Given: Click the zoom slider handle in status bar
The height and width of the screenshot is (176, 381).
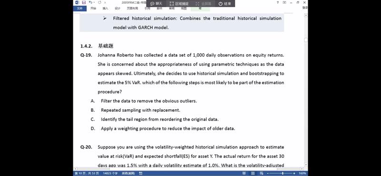Looking at the screenshot, I should (x=282, y=173).
